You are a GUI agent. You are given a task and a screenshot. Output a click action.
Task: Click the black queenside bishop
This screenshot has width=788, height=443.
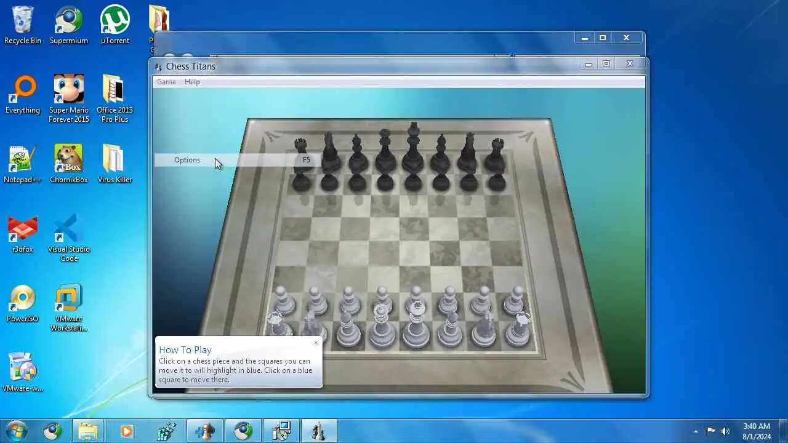[x=357, y=153]
